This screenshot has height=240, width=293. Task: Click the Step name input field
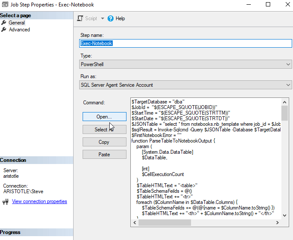tap(185, 43)
